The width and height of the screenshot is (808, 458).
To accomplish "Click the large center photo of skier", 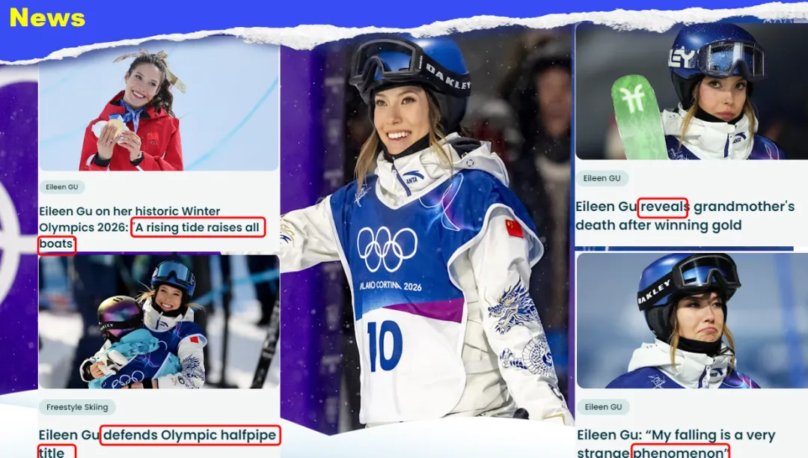I will 426,232.
